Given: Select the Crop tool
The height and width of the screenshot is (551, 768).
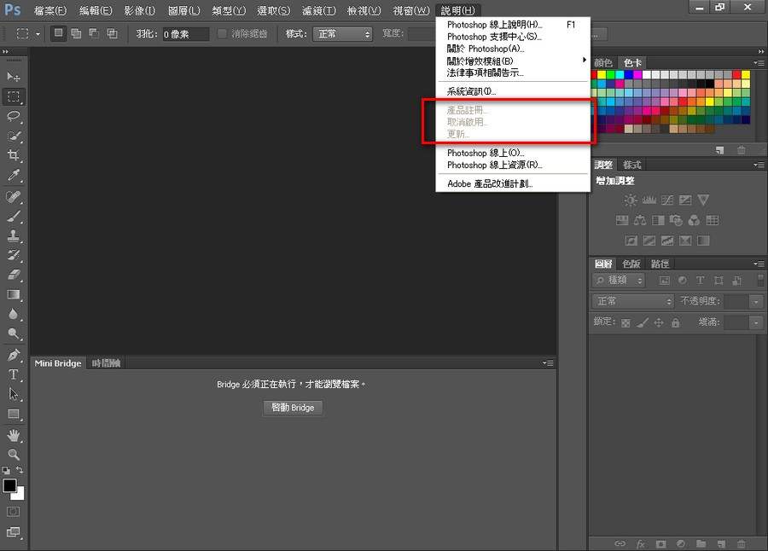Looking at the screenshot, I should [x=13, y=155].
